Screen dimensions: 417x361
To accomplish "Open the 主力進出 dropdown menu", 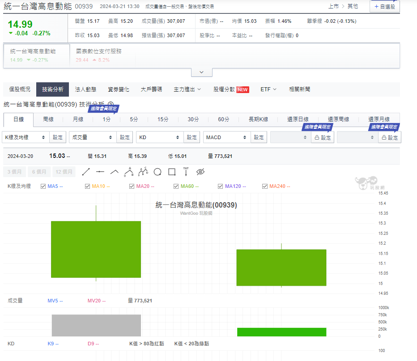I will pos(187,89).
